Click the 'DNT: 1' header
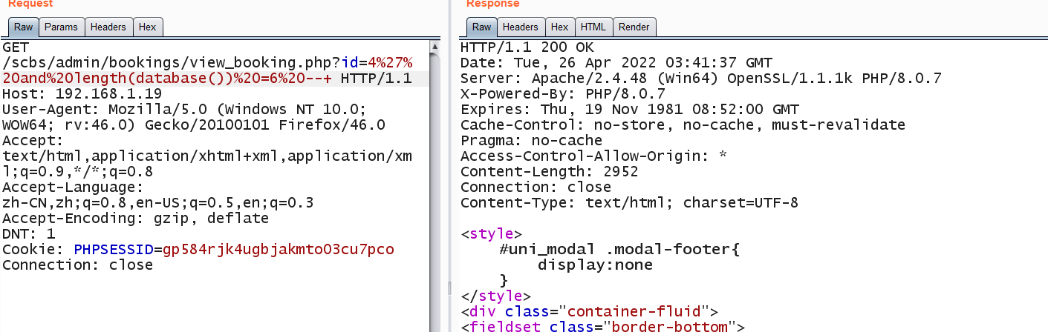Viewport: 1048px width, 332px height. [x=29, y=234]
